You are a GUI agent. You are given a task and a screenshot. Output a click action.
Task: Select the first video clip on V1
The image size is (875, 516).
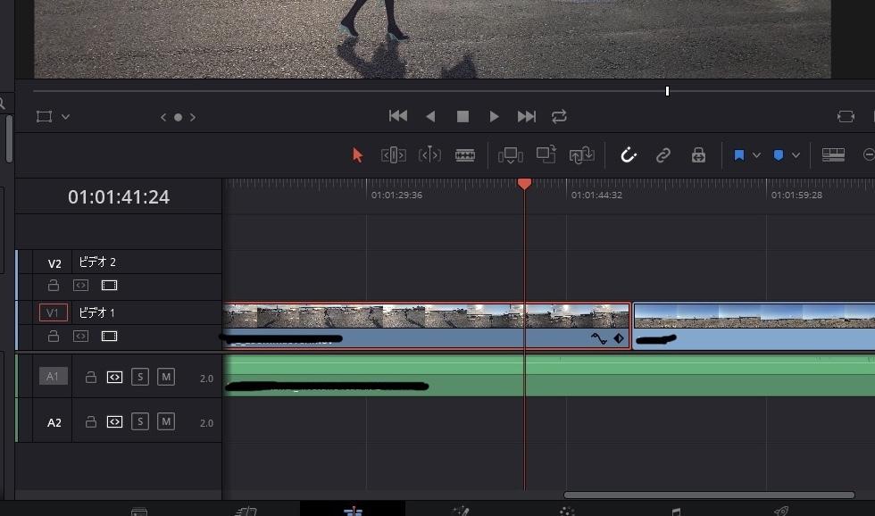click(427, 326)
